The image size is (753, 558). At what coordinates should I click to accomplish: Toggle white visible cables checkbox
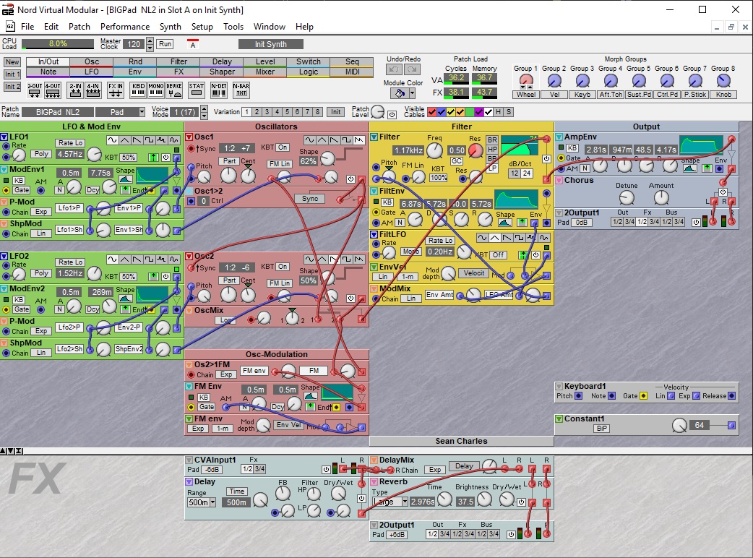point(489,112)
